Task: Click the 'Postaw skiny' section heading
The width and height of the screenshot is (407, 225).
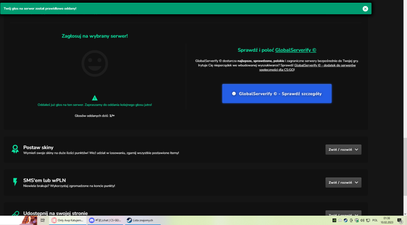Action: tap(38, 147)
